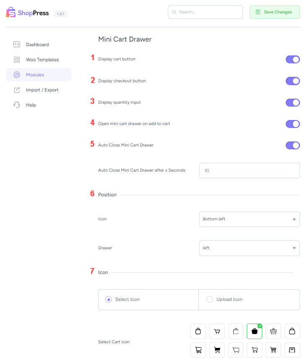Screen dimensions: 305x363
Task: Click the Dashboard sidebar icon
Action: [17, 44]
